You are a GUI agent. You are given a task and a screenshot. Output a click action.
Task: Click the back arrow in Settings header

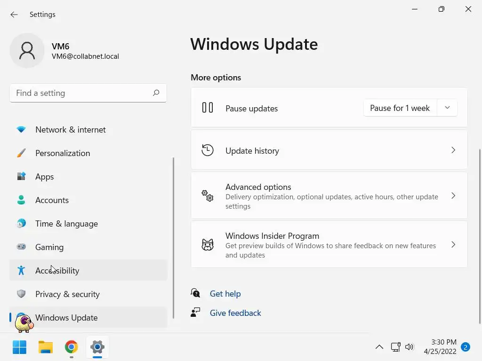coord(14,15)
